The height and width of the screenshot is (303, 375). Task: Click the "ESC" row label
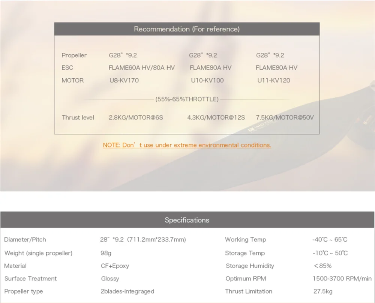click(x=67, y=68)
